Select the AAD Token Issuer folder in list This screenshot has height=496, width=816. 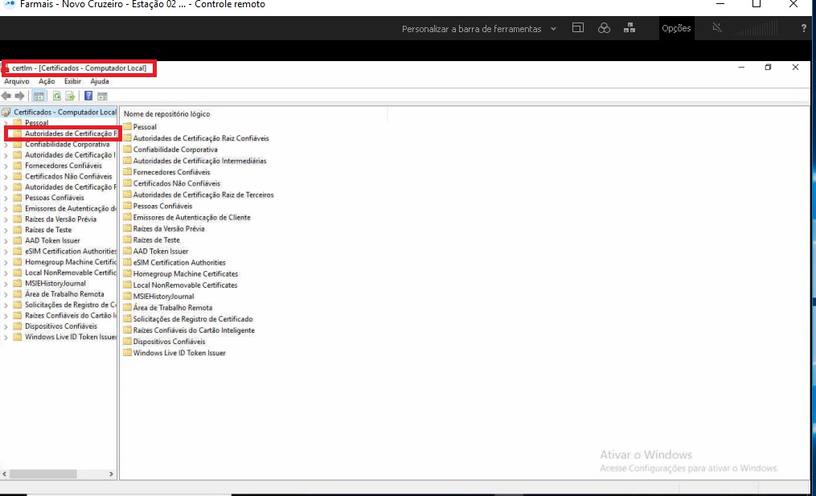pos(160,251)
